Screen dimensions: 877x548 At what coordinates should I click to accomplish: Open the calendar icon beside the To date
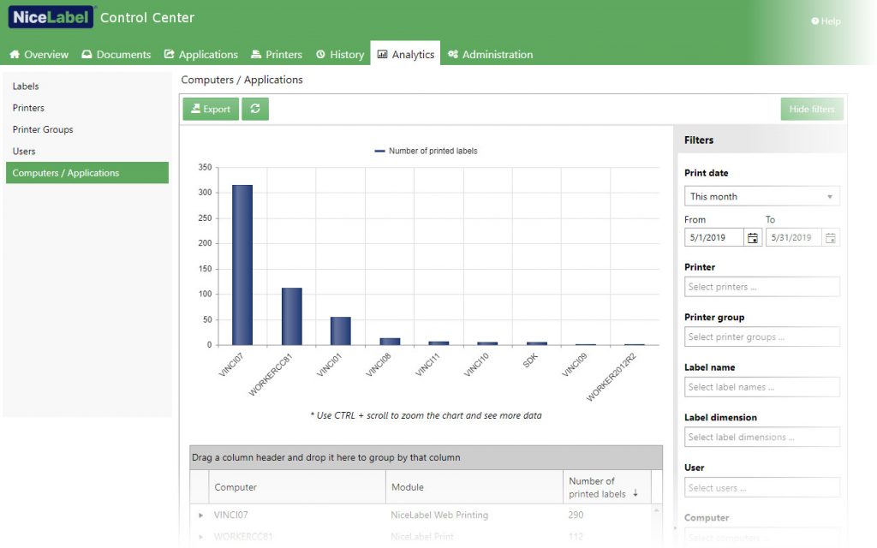[830, 237]
